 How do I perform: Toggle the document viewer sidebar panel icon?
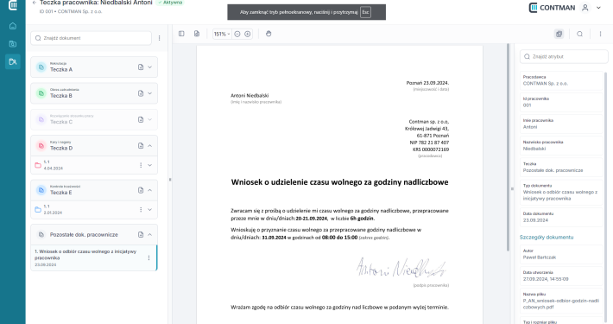click(181, 34)
